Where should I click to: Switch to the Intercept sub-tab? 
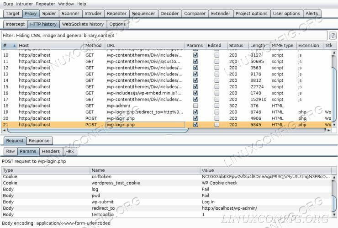[x=16, y=24]
